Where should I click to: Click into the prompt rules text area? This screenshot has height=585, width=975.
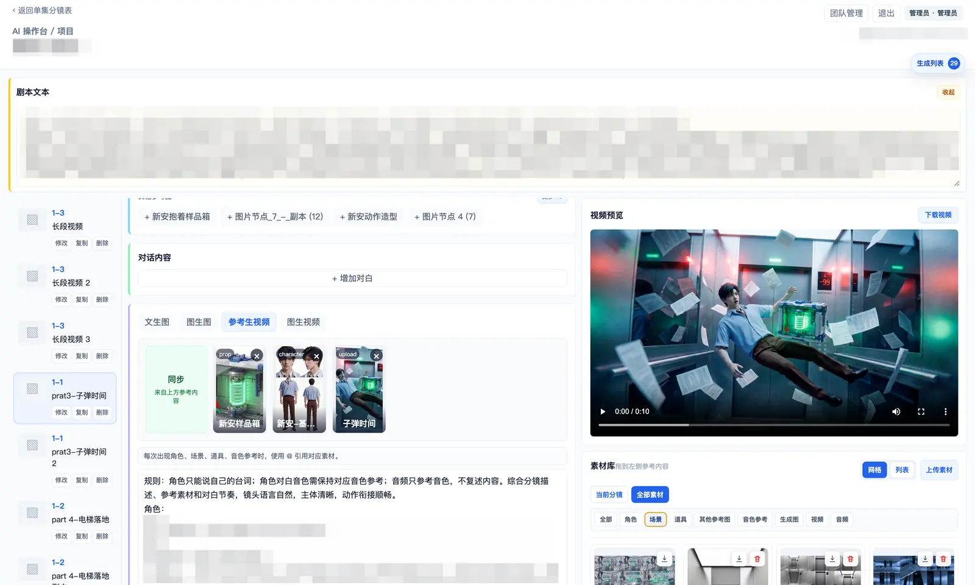[x=352, y=527]
